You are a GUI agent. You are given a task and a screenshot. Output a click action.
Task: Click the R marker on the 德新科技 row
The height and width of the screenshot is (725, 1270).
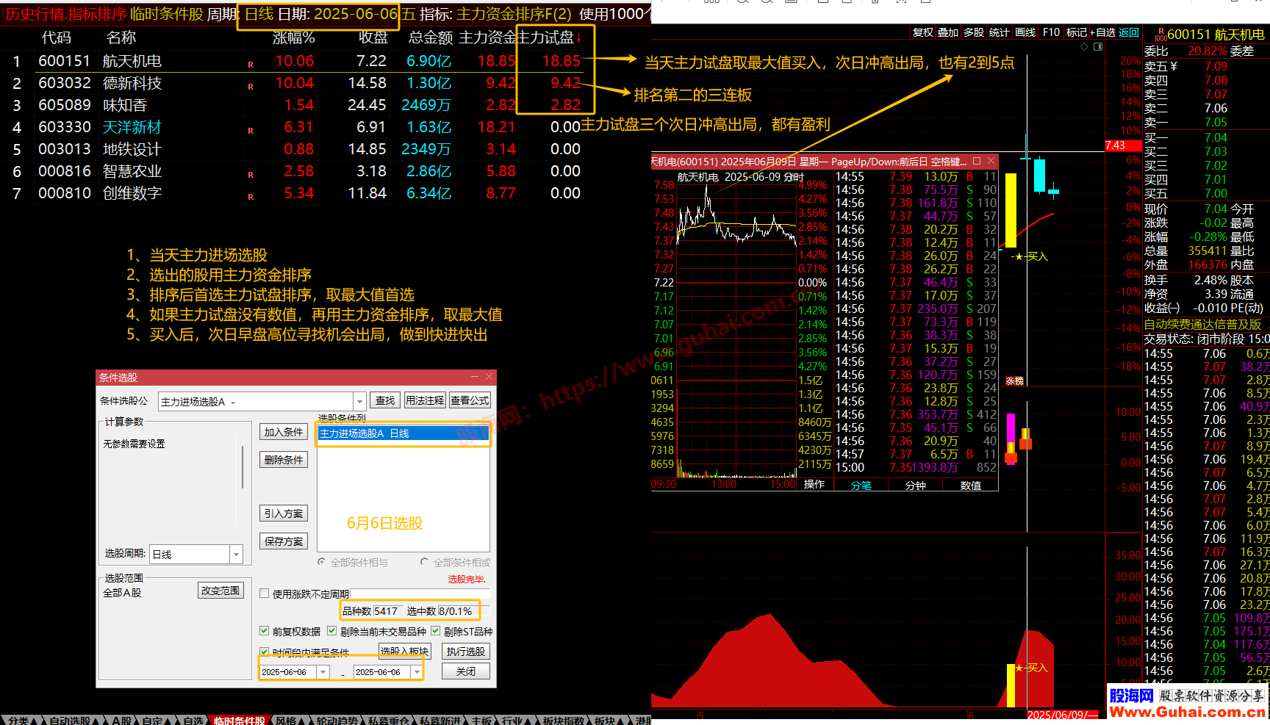[x=251, y=87]
